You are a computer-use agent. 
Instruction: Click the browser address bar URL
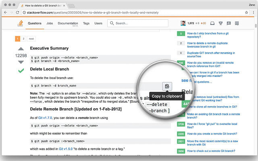coord(93,12)
